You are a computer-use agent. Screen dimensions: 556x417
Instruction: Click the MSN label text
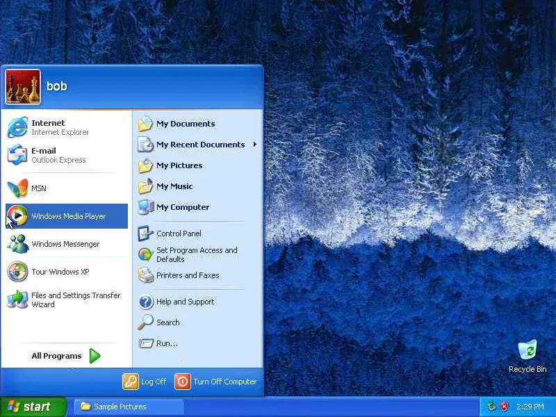(39, 188)
